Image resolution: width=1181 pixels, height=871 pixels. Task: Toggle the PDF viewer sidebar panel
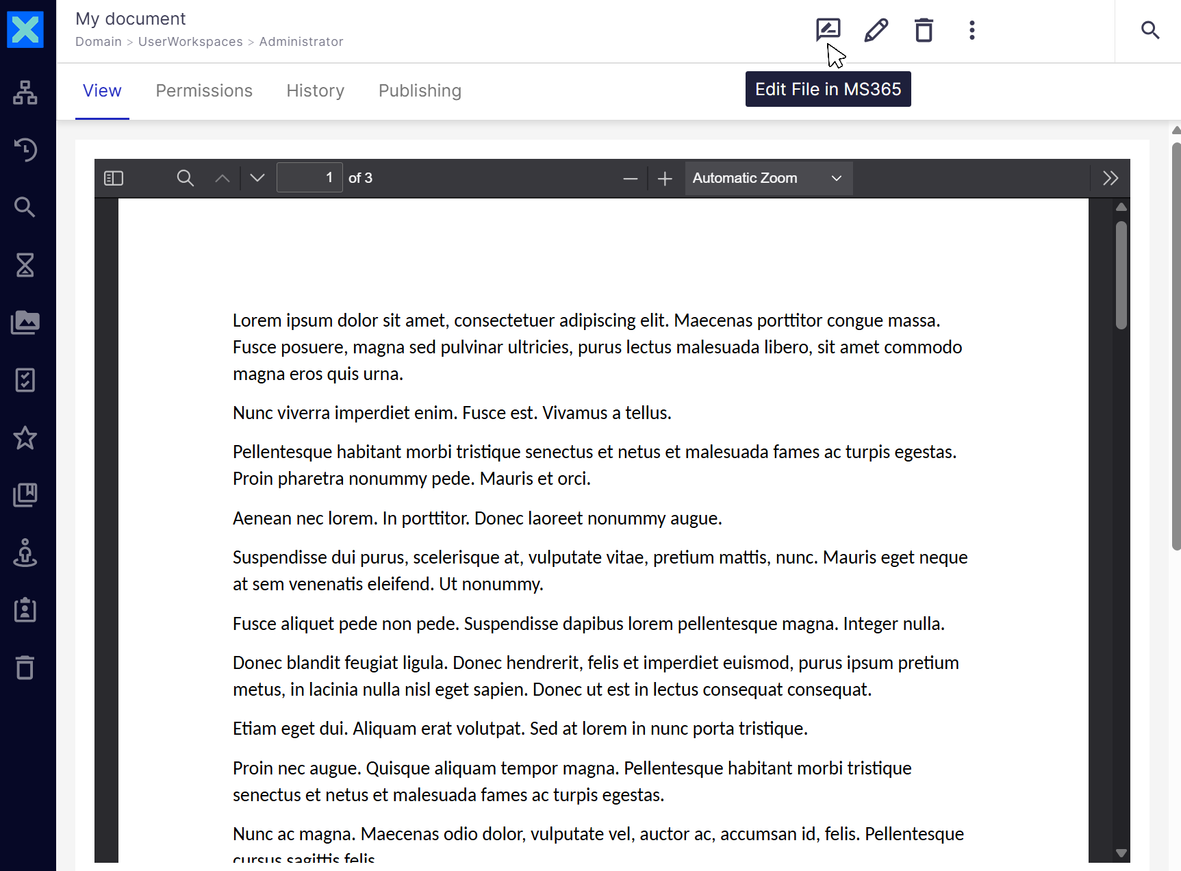(114, 179)
